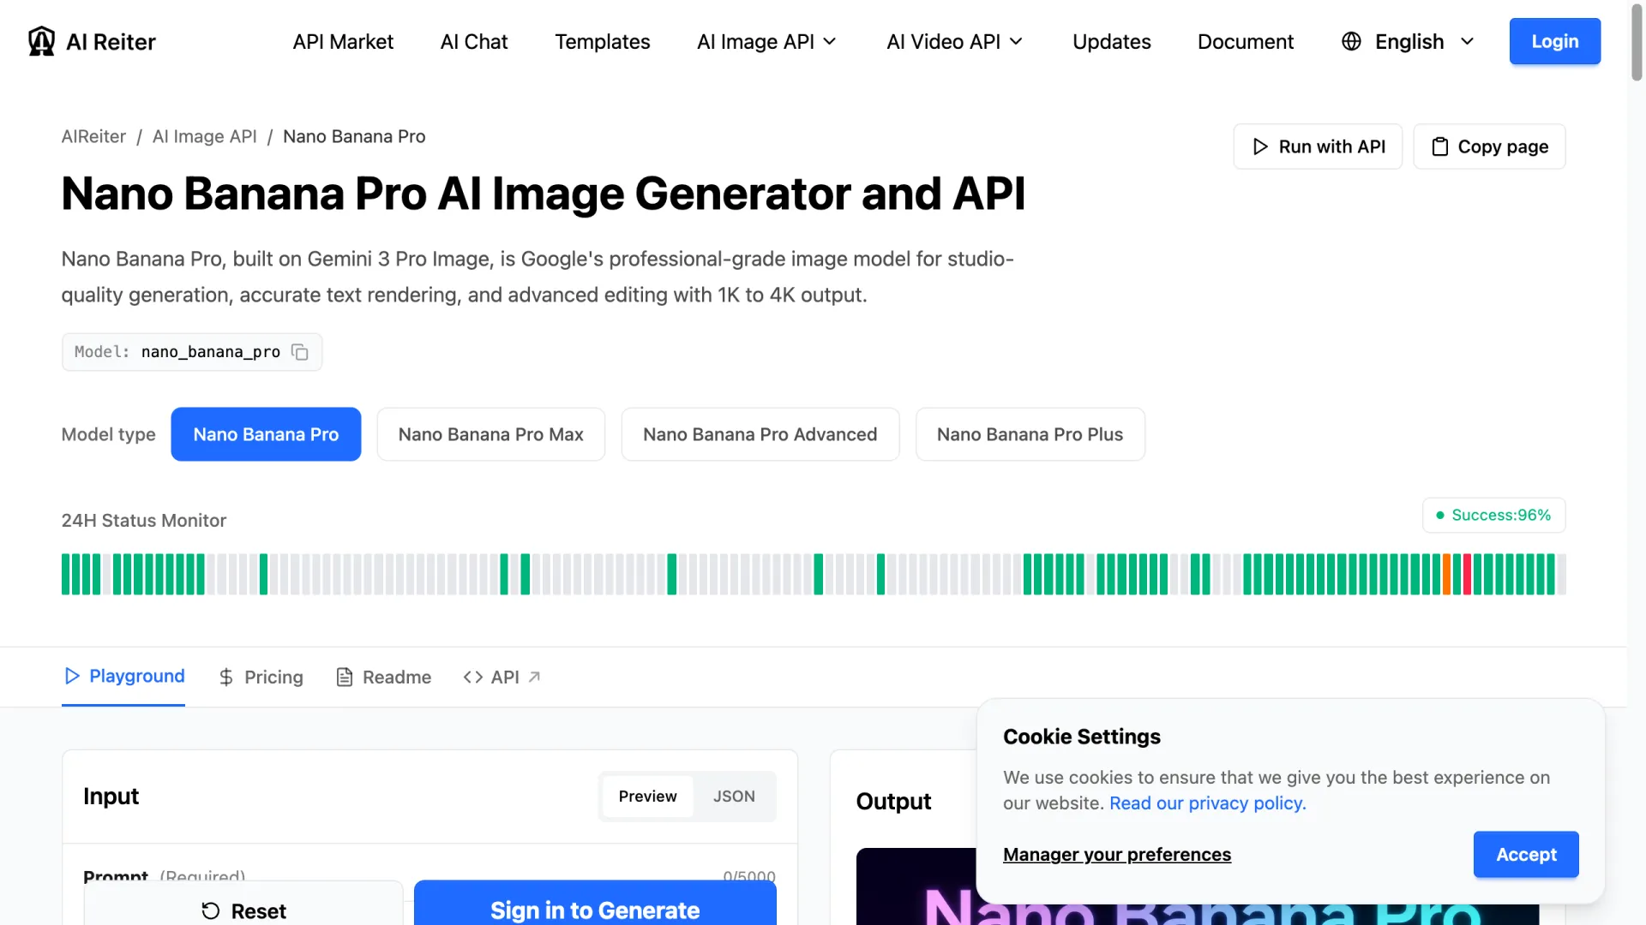
Task: Open Templates in navigation
Action: [x=603, y=41]
